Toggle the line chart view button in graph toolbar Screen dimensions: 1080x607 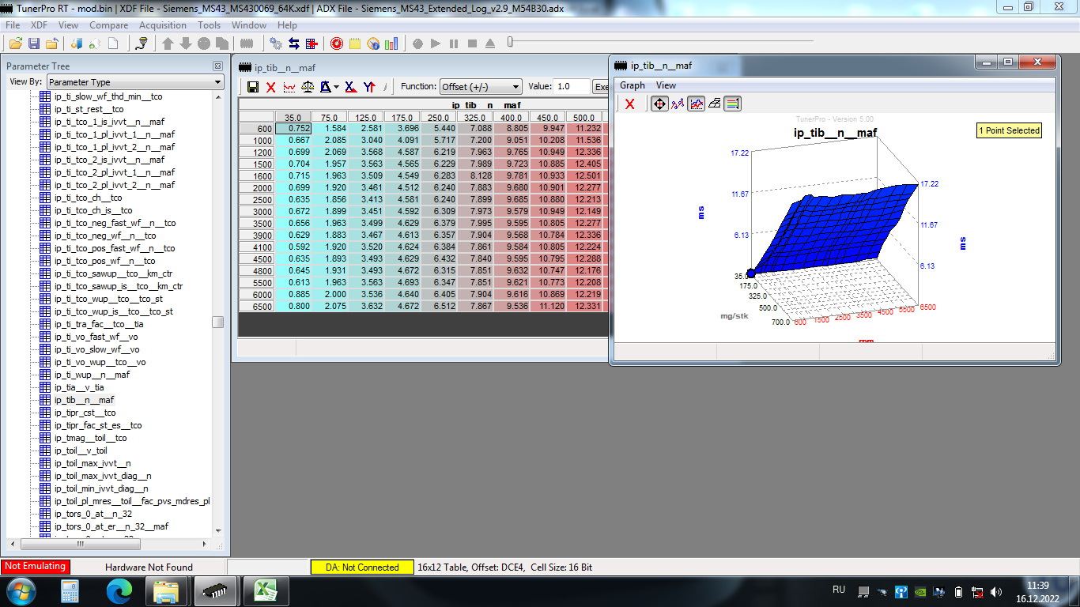pos(696,104)
